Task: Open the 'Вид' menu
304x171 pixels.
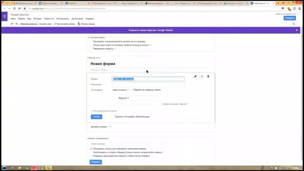Action: [29, 19]
